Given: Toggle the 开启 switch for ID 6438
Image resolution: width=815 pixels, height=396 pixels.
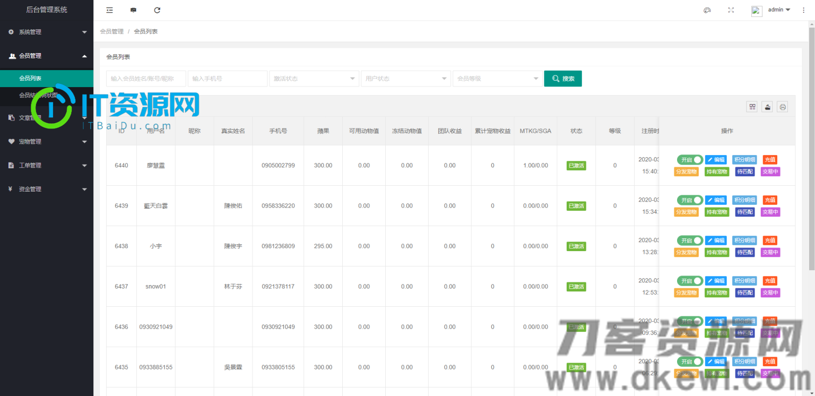Looking at the screenshot, I should [690, 240].
